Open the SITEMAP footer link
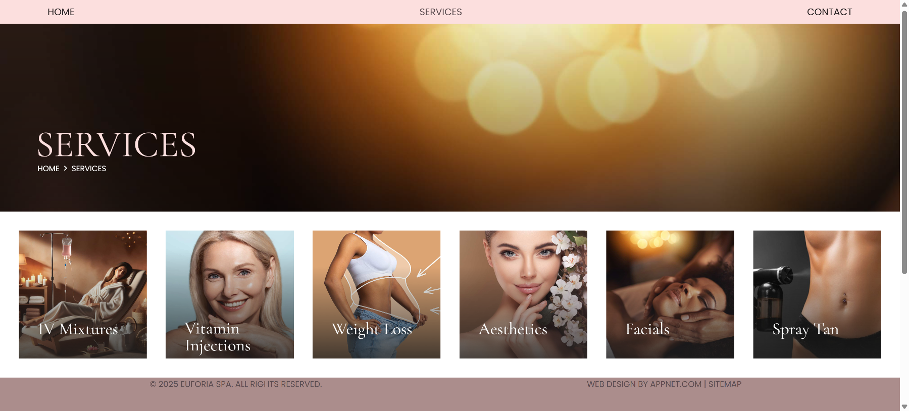The height and width of the screenshot is (411, 909). coord(725,384)
